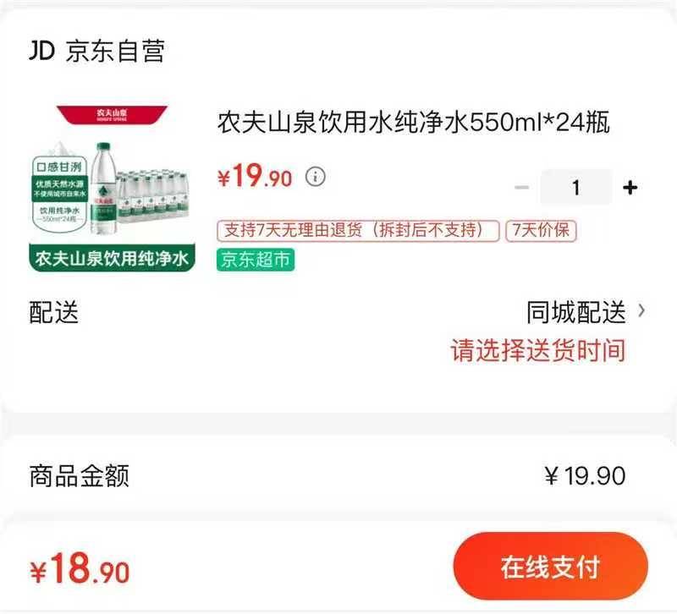677x614 pixels.
Task: Tap the JD logo icon
Action: (41, 51)
